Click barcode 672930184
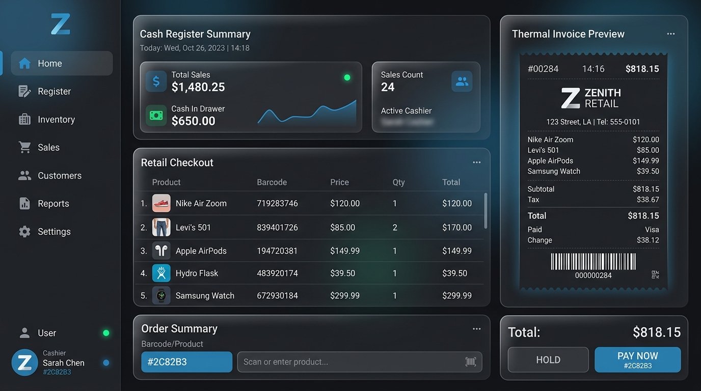 [277, 295]
